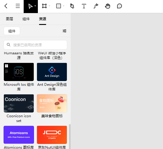Activate the Hand pan tool
Viewport: 163px width, 149px height.
[x=107, y=6]
